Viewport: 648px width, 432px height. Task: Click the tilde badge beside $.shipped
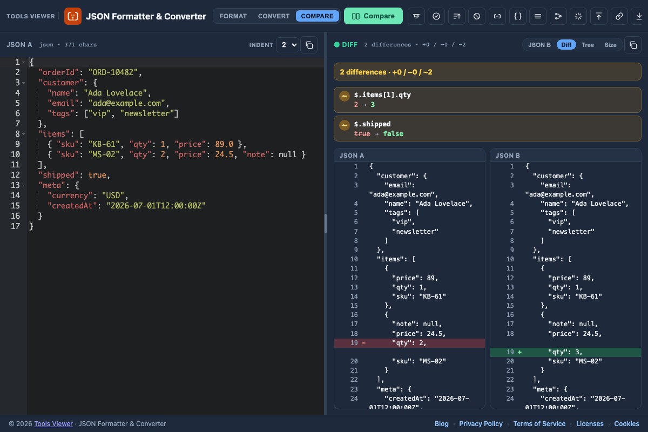(344, 125)
